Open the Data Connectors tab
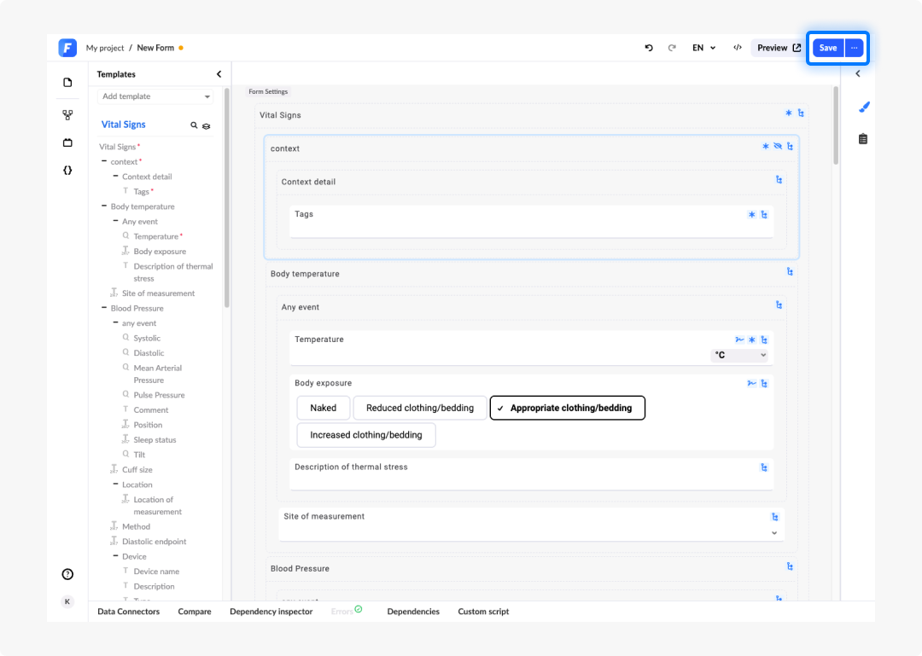This screenshot has width=922, height=656. coord(129,612)
